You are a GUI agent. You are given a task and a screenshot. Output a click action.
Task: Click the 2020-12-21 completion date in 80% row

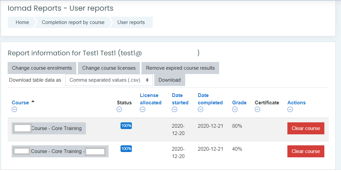(210, 126)
